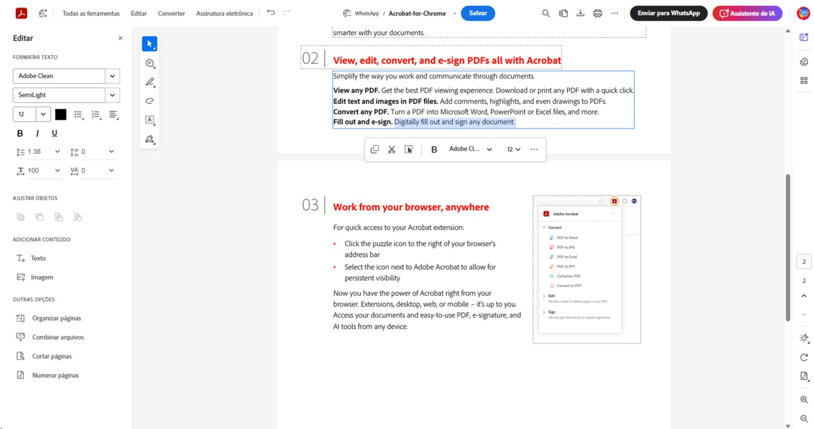Click the Salvar button

(x=478, y=13)
